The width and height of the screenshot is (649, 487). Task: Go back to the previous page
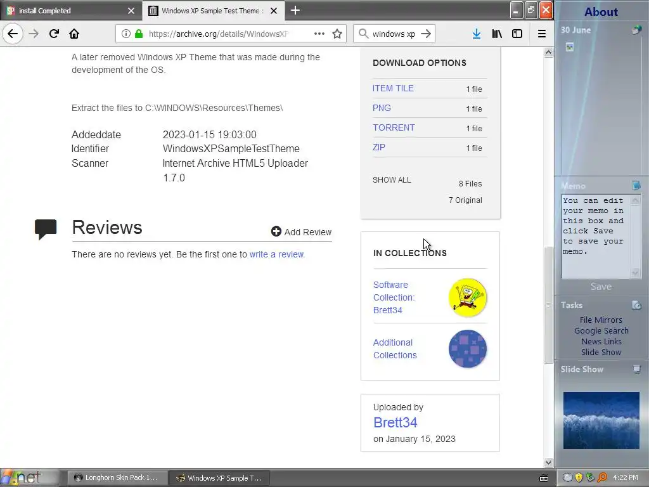[x=13, y=34]
